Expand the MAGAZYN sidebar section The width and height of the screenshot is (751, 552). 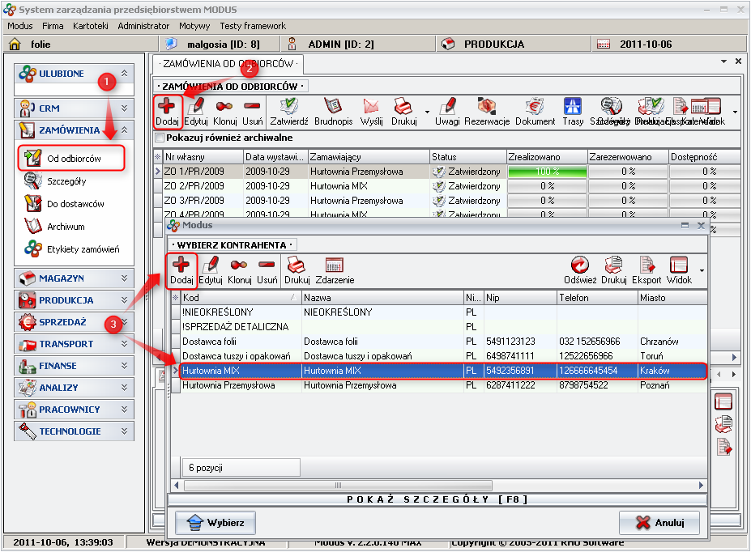74,278
